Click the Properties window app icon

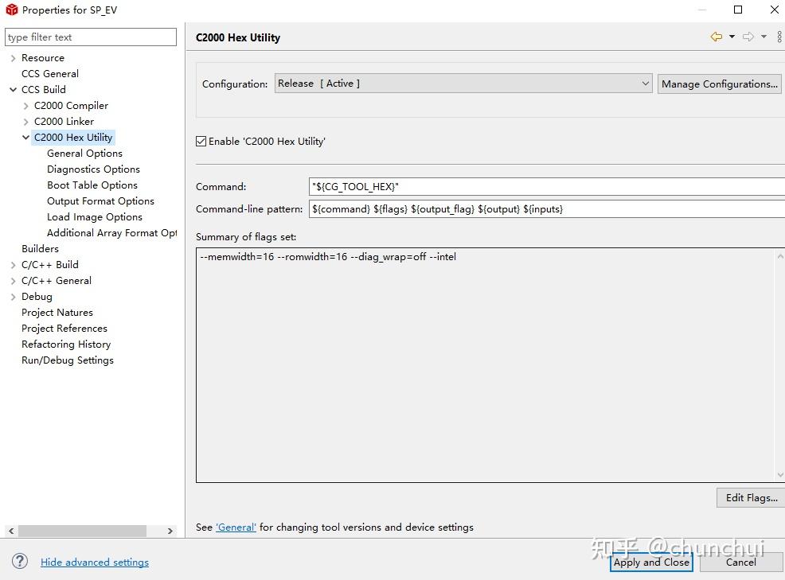[11, 10]
